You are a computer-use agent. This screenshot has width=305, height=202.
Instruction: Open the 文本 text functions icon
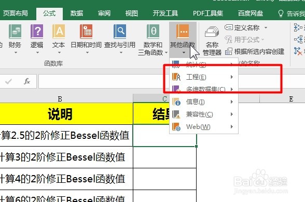[x=59, y=32]
